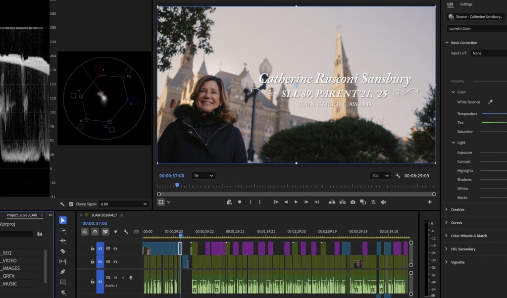Expand the Vignette section
Viewport: 507px width, 298px height.
447,262
